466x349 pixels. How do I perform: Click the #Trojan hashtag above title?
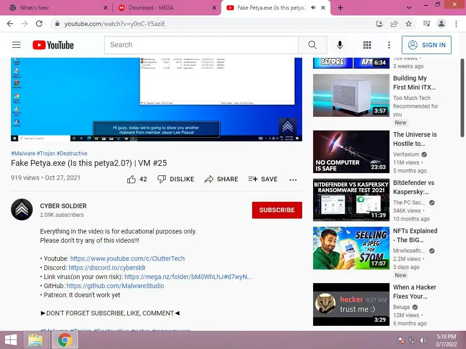(x=46, y=154)
